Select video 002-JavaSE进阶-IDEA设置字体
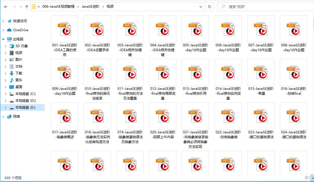 click(97, 34)
